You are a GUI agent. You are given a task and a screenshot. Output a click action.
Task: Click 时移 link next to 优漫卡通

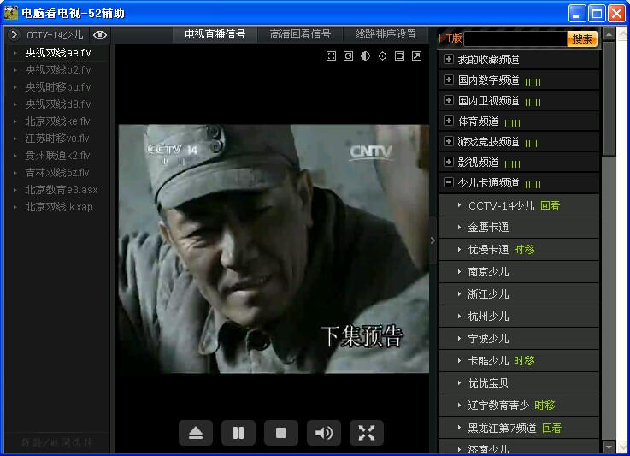(524, 250)
